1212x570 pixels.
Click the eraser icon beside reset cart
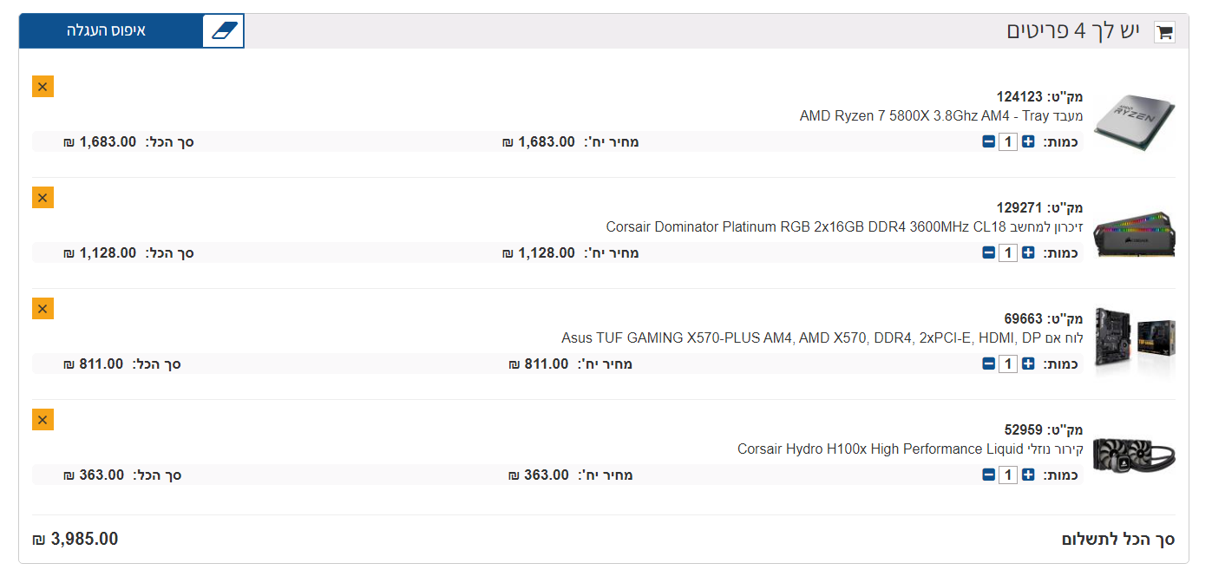(x=223, y=31)
